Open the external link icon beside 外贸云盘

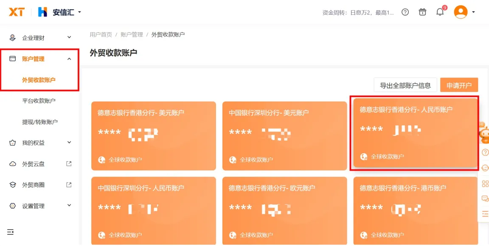coord(69,163)
